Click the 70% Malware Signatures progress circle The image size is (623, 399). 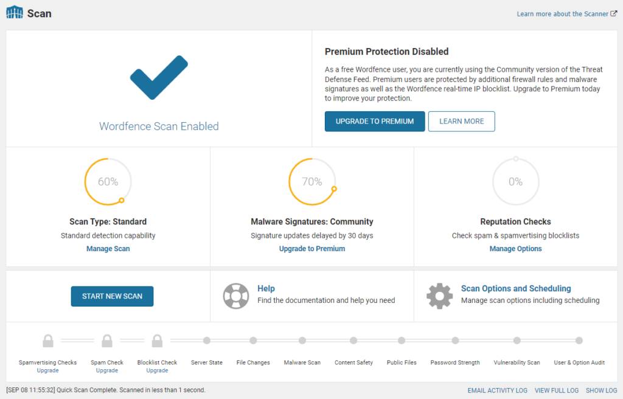[x=312, y=182]
